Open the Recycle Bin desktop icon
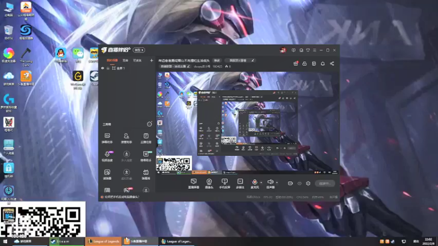 (9, 32)
